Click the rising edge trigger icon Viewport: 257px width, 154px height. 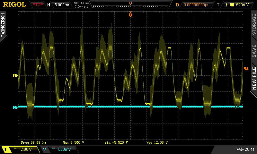coord(227,5)
